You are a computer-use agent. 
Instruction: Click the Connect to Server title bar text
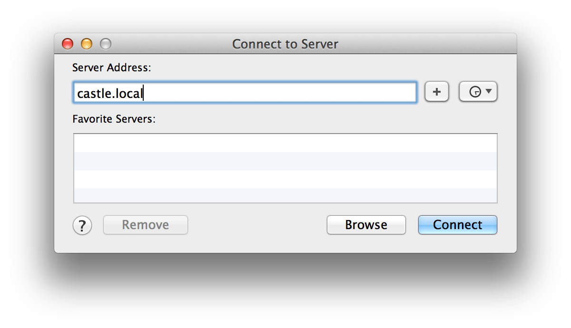click(x=285, y=44)
